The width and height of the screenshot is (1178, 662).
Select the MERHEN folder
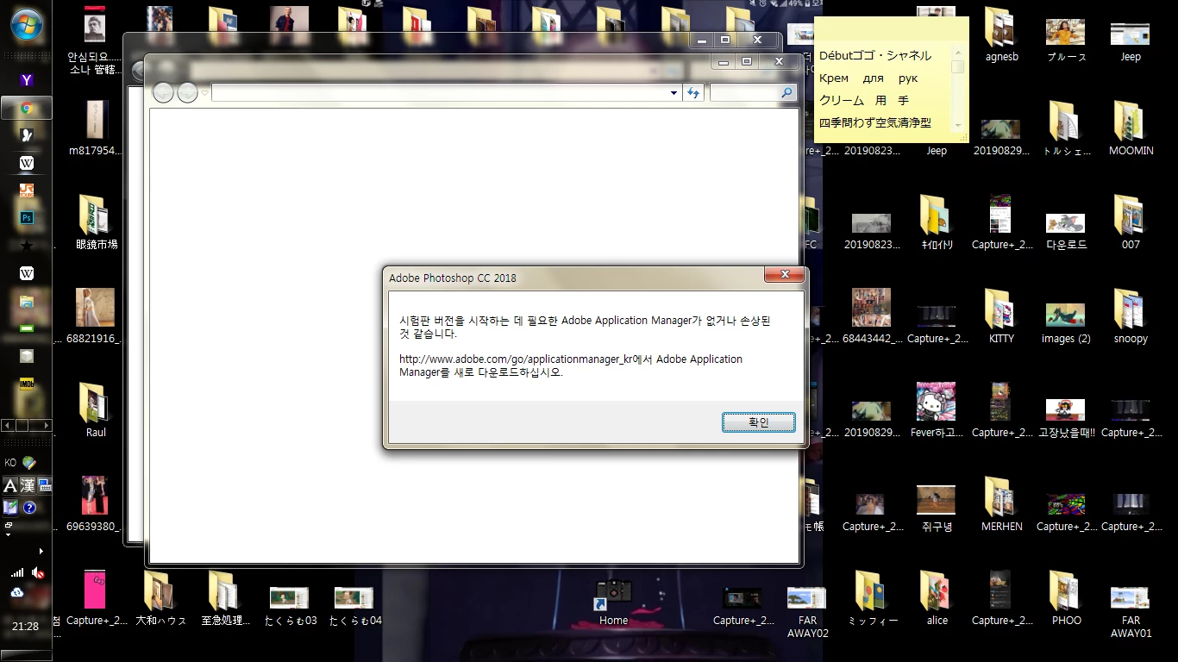[x=1001, y=505]
